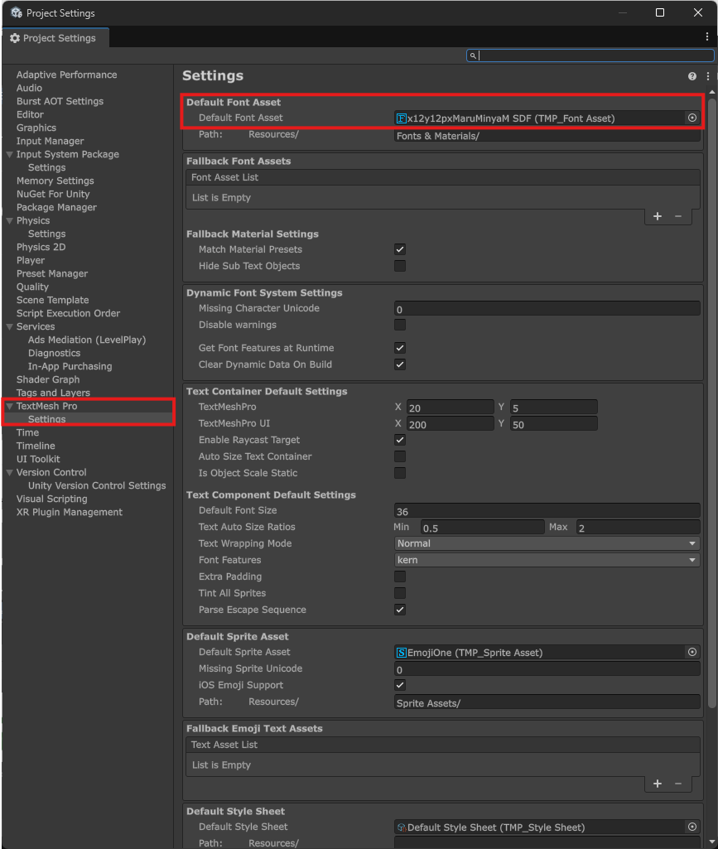Open the Font Features dropdown

pyautogui.click(x=547, y=560)
